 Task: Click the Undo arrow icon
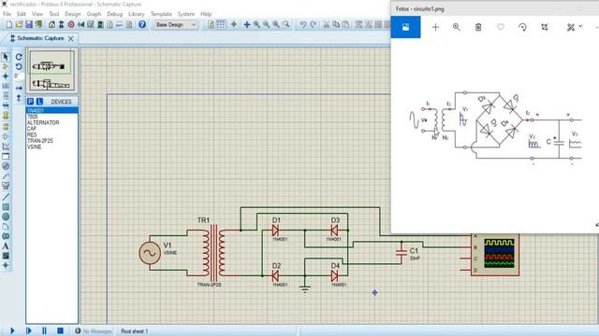[x=303, y=25]
